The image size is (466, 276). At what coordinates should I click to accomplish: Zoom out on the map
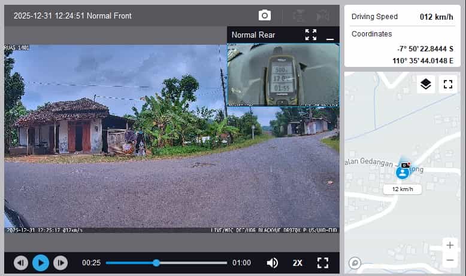450,260
